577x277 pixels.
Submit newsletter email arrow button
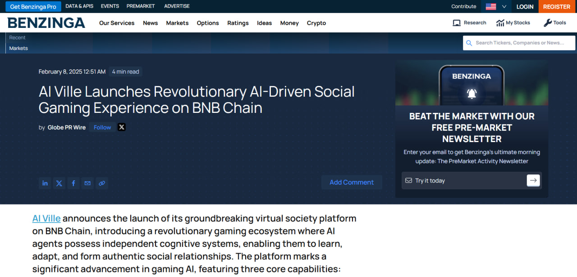click(x=533, y=180)
